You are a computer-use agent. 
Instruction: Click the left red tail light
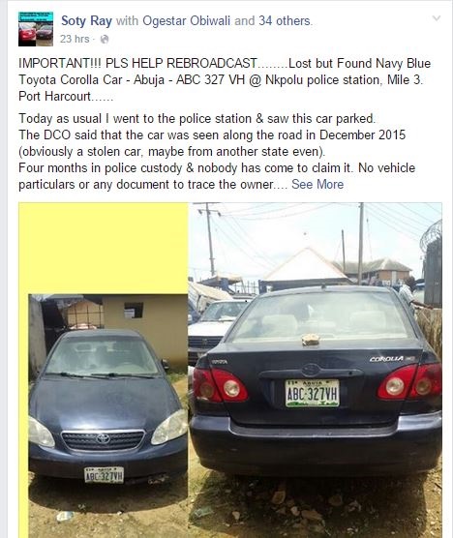tap(220, 385)
